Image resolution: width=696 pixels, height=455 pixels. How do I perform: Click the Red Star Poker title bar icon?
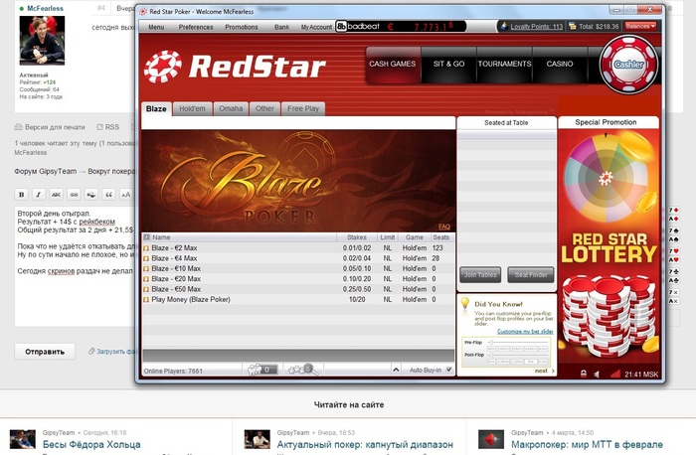143,12
